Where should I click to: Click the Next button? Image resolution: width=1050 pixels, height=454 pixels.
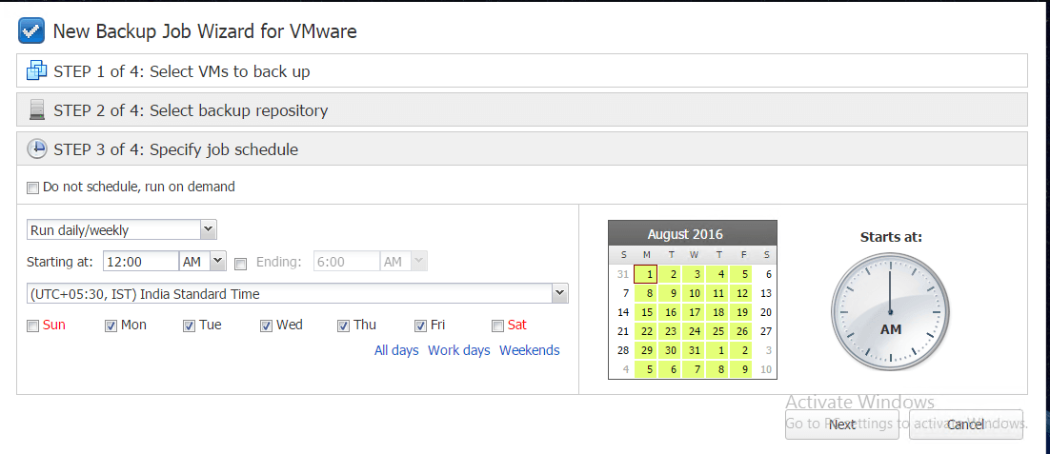(841, 424)
